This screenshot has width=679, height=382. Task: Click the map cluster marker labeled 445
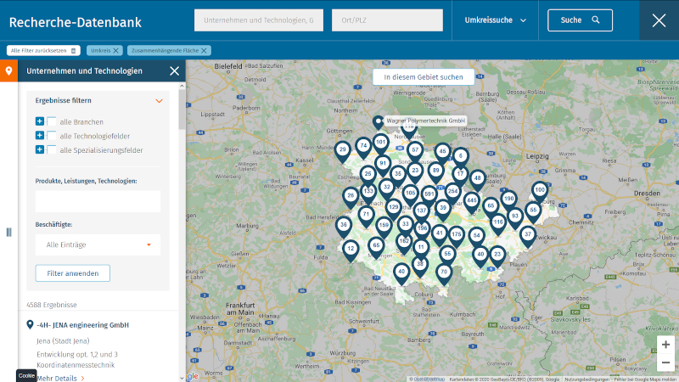tap(471, 202)
